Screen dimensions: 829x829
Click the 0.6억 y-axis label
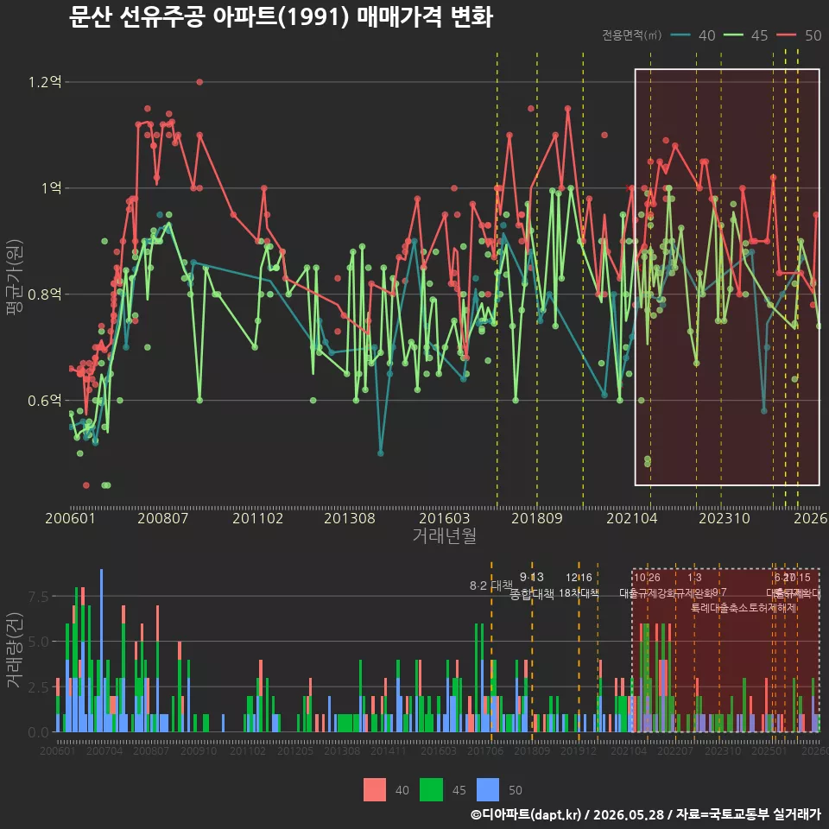tap(45, 400)
